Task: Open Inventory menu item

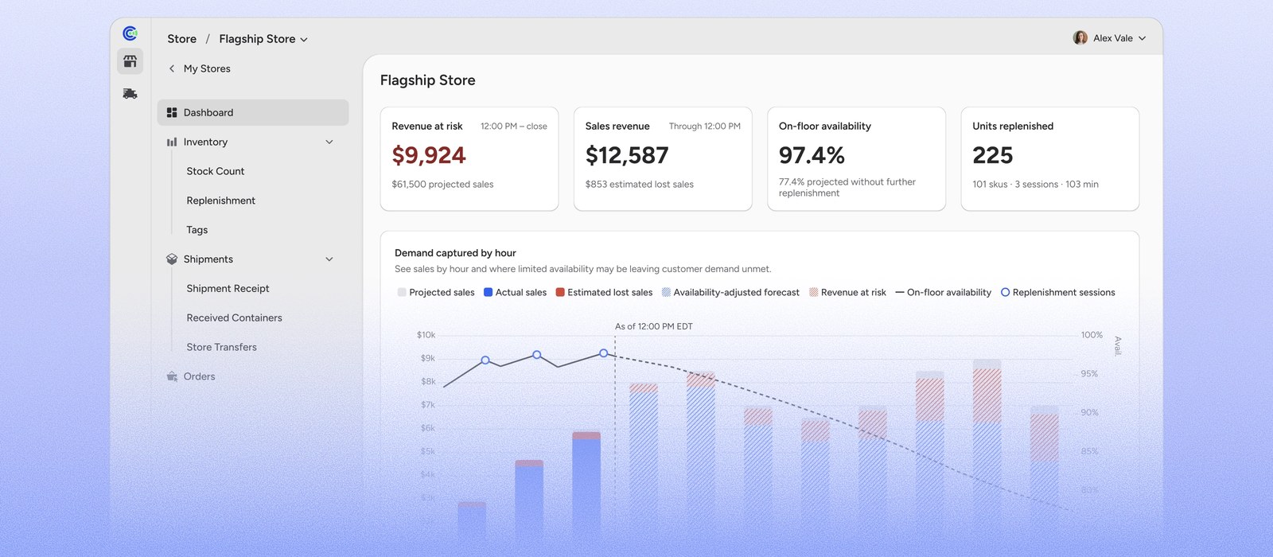Action: 205,142
